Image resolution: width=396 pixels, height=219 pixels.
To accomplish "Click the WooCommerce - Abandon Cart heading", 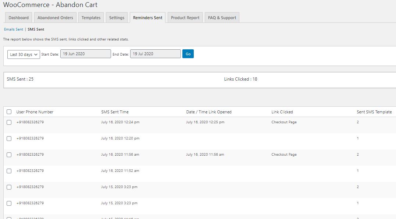I will [x=50, y=5].
